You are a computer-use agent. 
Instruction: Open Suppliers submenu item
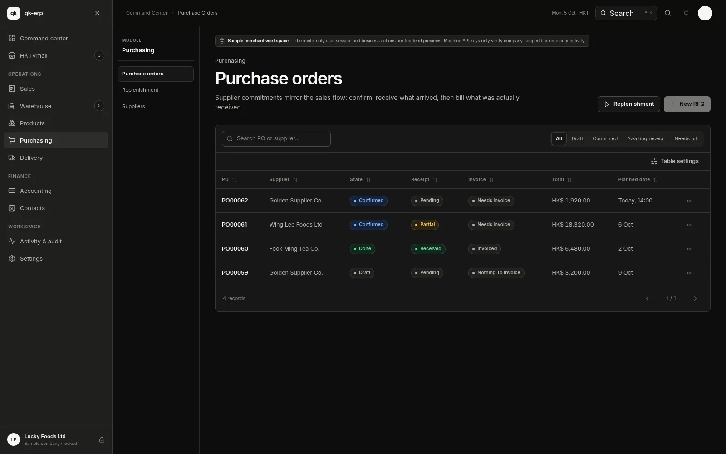[x=156, y=106]
